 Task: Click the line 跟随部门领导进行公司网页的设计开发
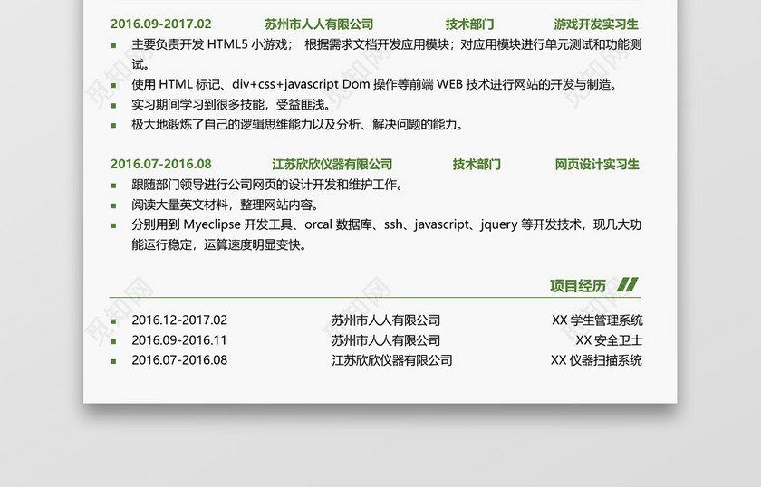coord(267,185)
